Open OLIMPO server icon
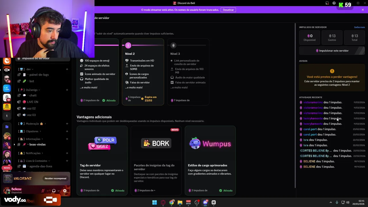368x207 pixels. point(7,107)
